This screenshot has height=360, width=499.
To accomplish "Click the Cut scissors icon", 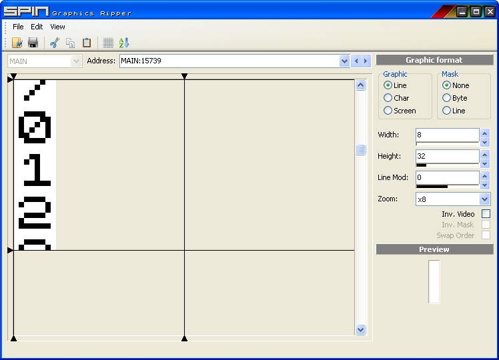I will tap(55, 43).
